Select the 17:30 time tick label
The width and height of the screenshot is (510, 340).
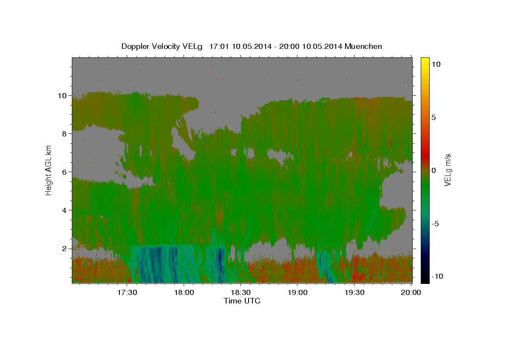(127, 292)
